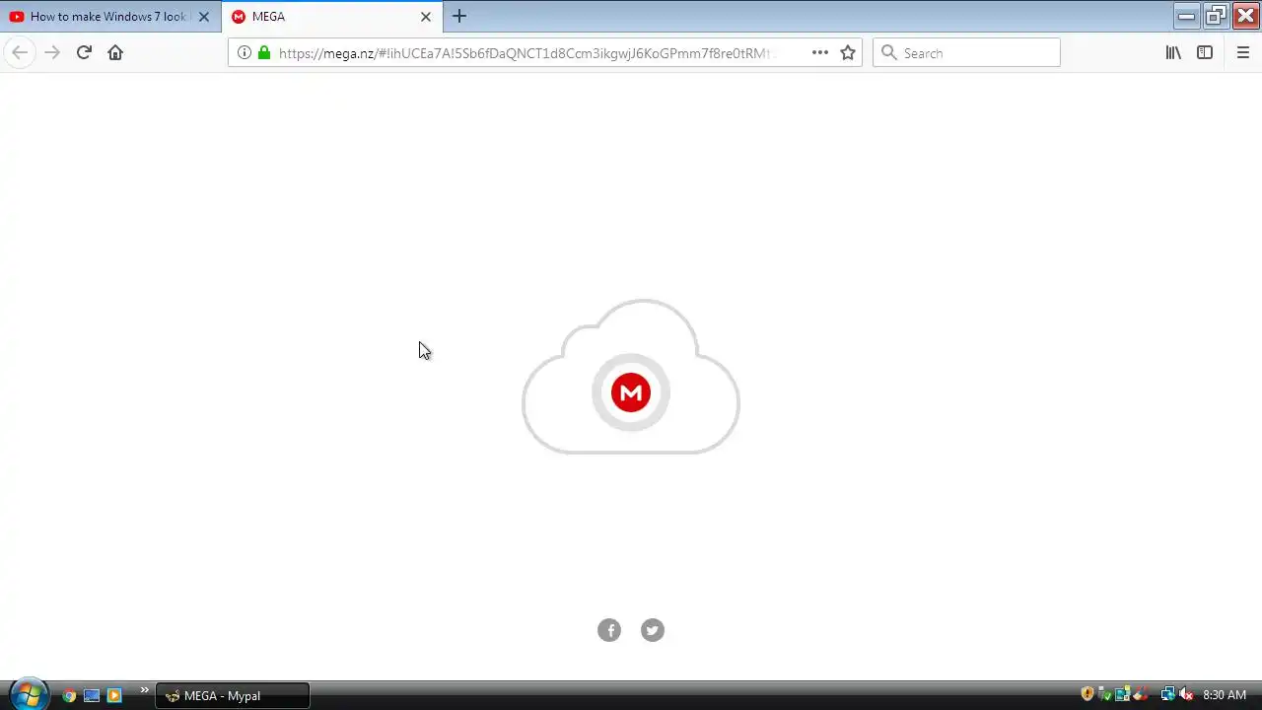Open the security shield tray icon

tap(1087, 694)
